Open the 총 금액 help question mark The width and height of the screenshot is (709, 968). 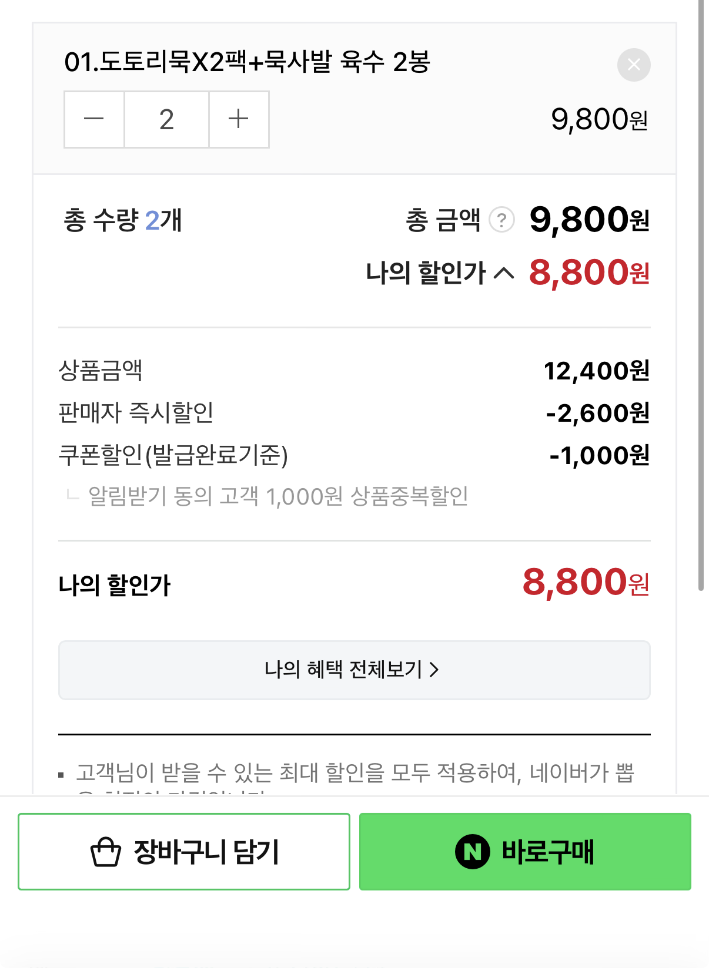501,220
